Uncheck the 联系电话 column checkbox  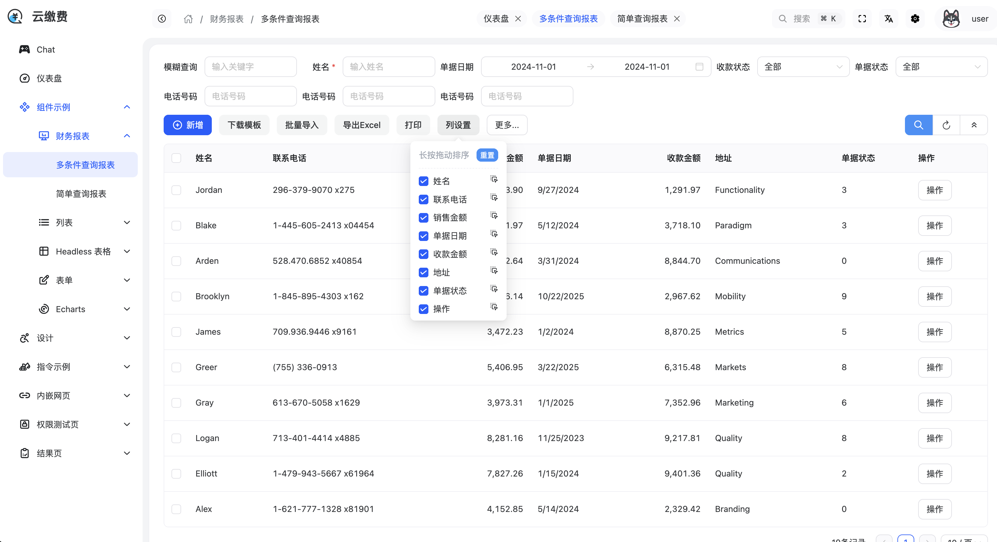click(x=423, y=199)
